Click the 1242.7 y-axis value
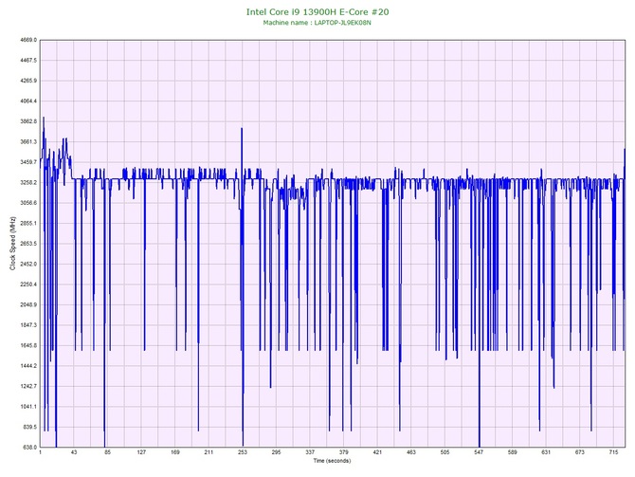 [x=28, y=386]
